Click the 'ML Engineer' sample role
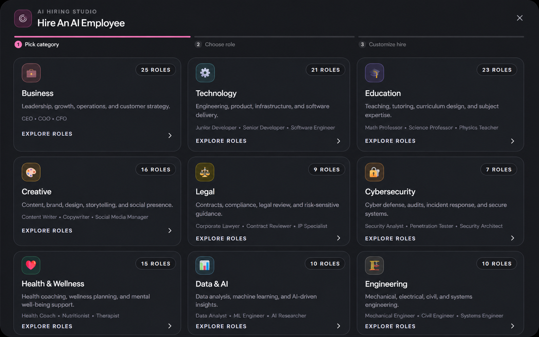This screenshot has height=337, width=539. tap(249, 316)
